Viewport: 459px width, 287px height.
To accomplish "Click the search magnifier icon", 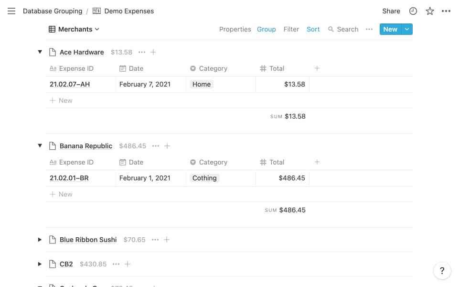I will (331, 29).
